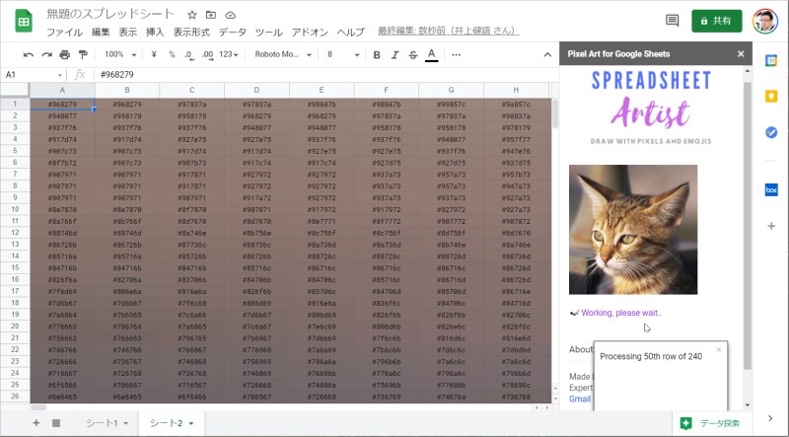The width and height of the screenshot is (789, 437).
Task: Open Google Tasks in side panel
Action: [771, 132]
